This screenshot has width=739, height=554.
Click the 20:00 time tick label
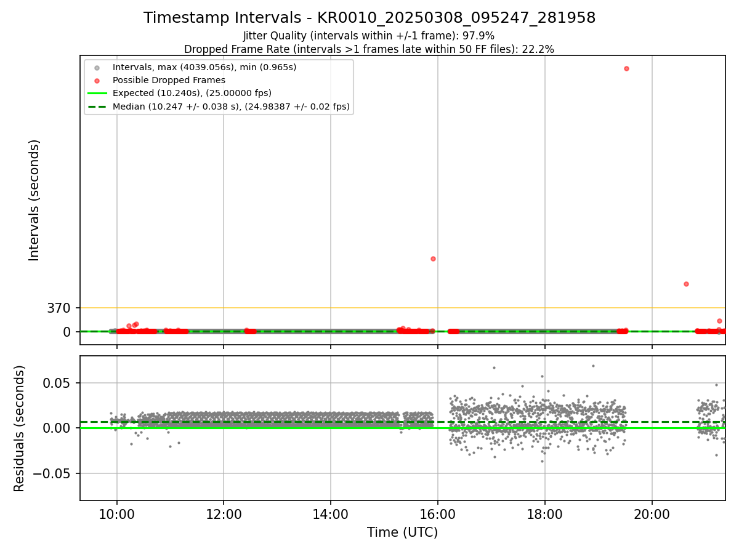pyautogui.click(x=652, y=514)
